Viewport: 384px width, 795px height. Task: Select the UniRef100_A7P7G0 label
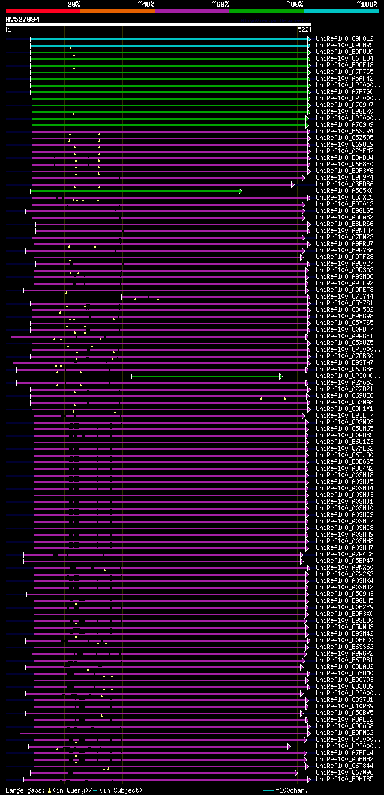[x=344, y=92]
